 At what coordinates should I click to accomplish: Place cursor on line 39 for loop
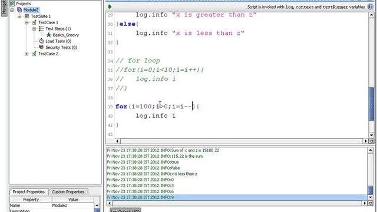click(157, 107)
